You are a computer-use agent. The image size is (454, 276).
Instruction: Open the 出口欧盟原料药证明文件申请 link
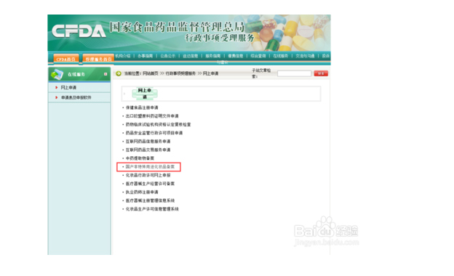152,116
